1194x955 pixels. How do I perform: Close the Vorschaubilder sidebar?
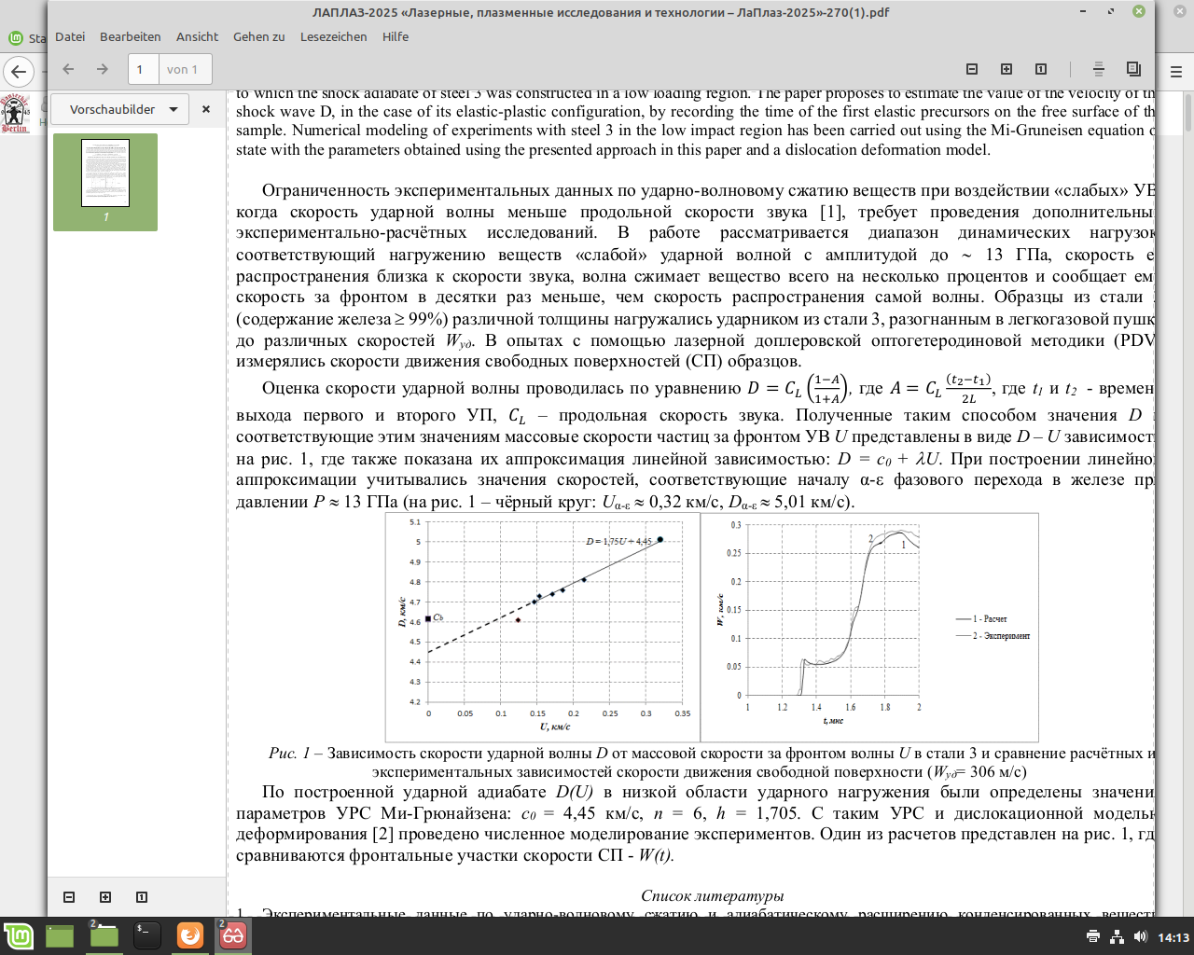tap(206, 109)
